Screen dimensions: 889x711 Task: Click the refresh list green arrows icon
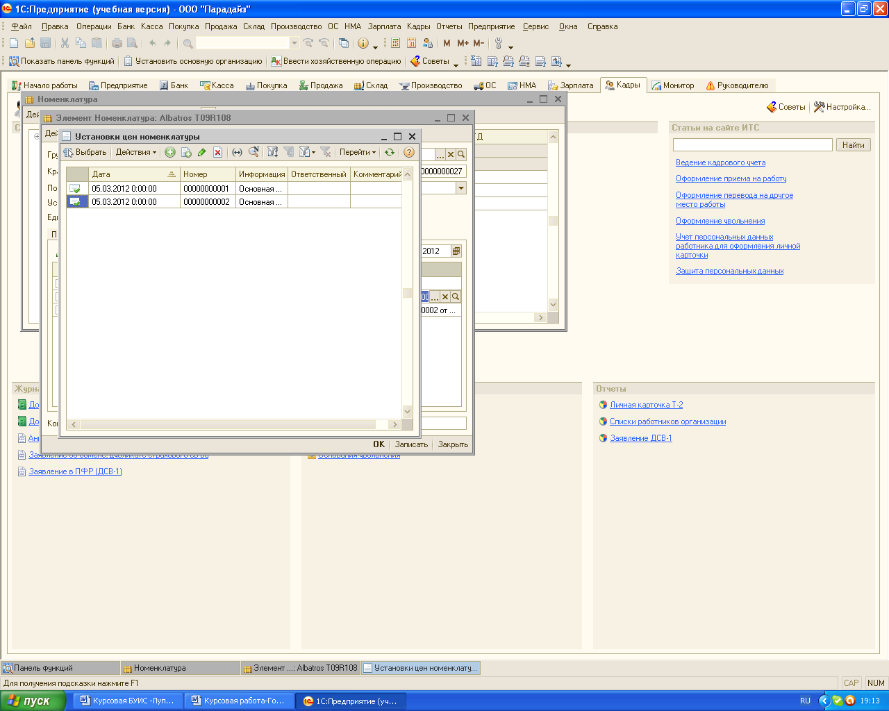pyautogui.click(x=390, y=153)
